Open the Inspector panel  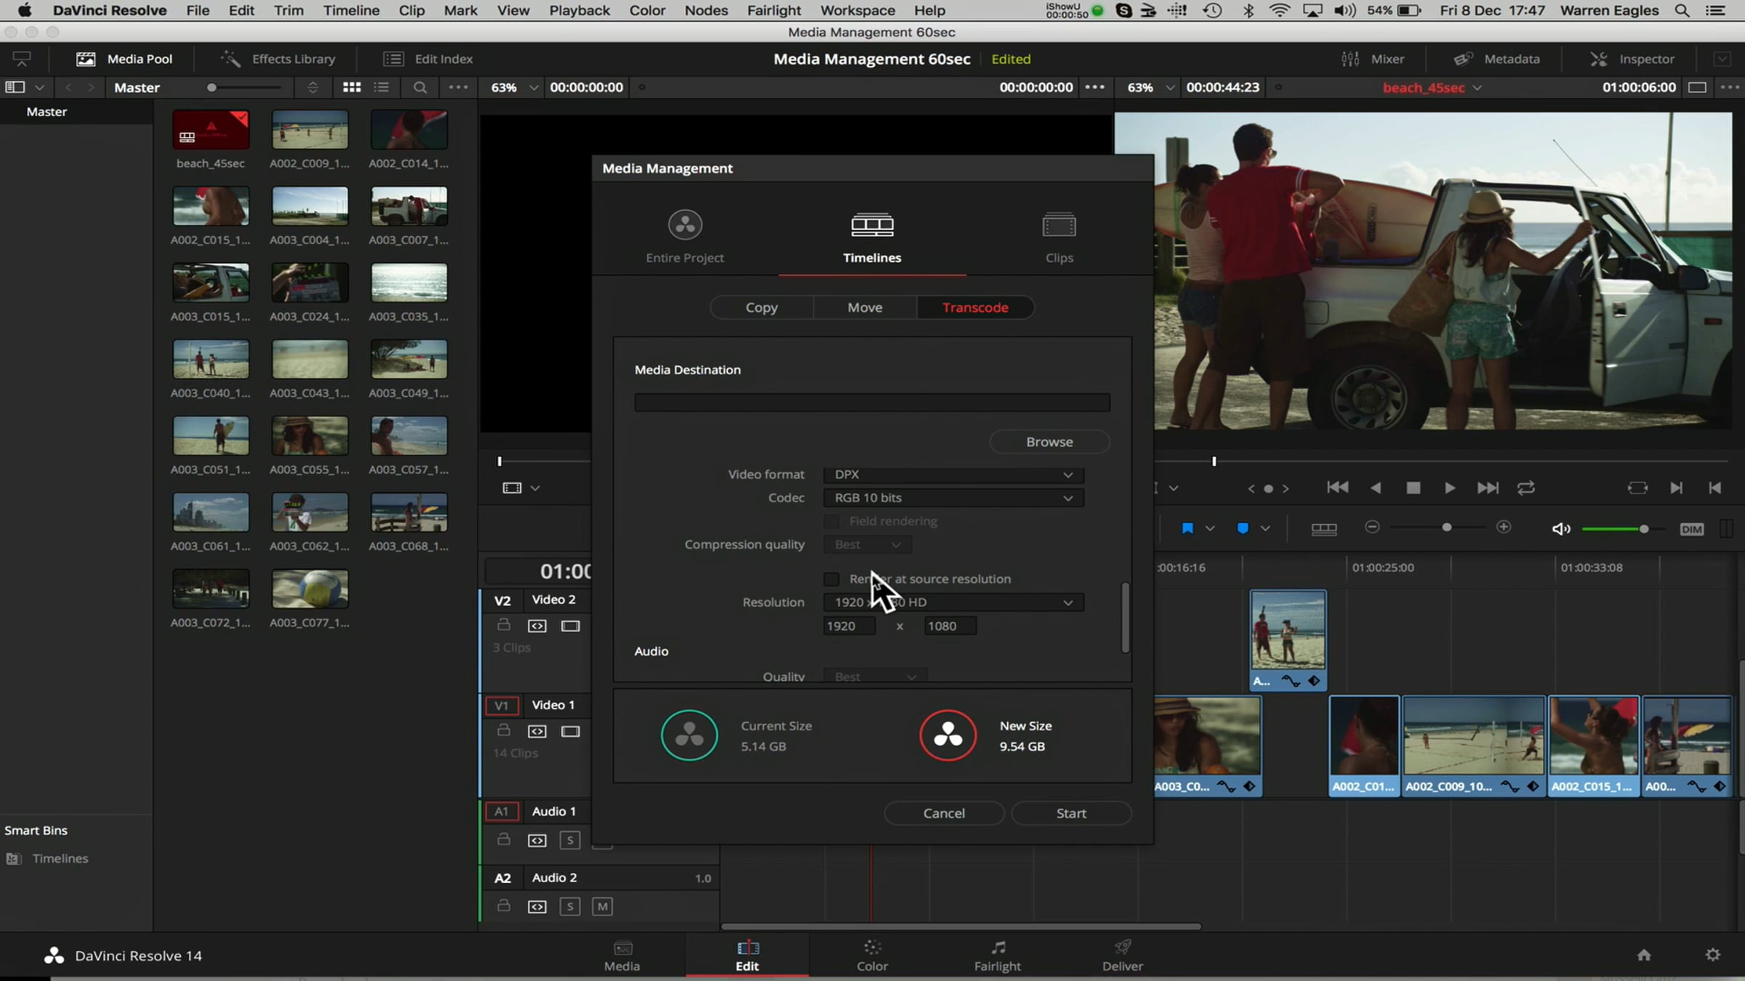pos(1632,59)
